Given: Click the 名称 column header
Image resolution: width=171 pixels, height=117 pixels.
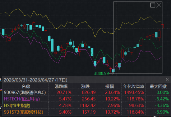Looking at the screenshot, I should pyautogui.click(x=26, y=86).
